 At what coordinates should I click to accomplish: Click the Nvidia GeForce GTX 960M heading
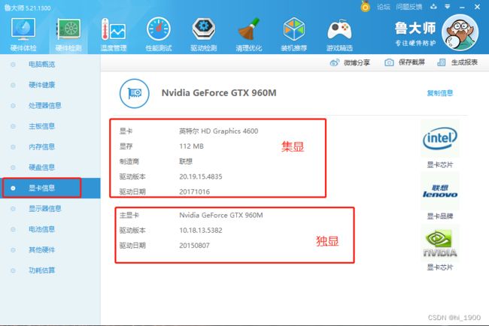pos(219,93)
